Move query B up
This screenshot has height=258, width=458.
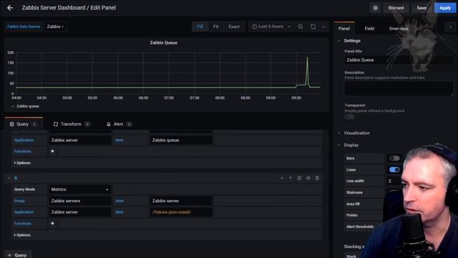(291, 178)
